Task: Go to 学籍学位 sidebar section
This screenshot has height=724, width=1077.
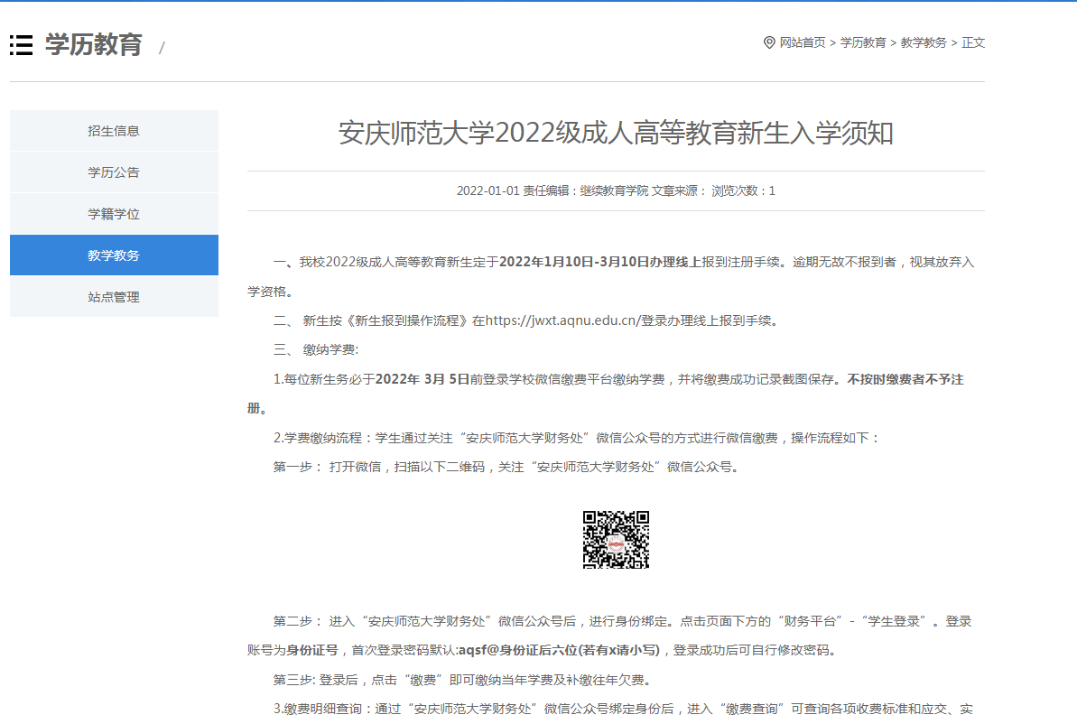Action: tap(114, 214)
